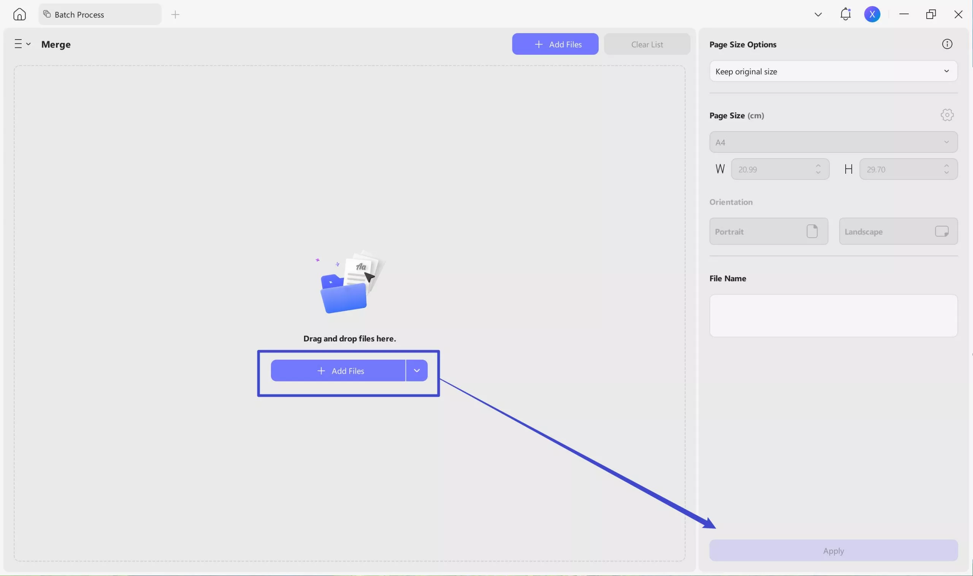
Task: Click inside the File Name input field
Action: pyautogui.click(x=833, y=315)
